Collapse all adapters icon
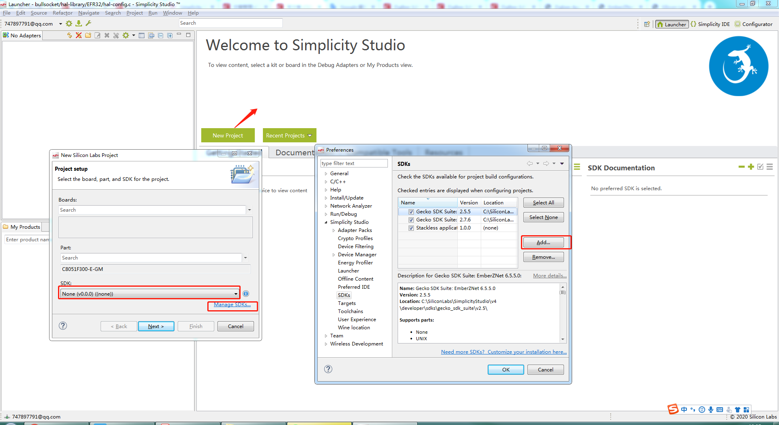Viewport: 779px width, 425px height. [x=161, y=35]
